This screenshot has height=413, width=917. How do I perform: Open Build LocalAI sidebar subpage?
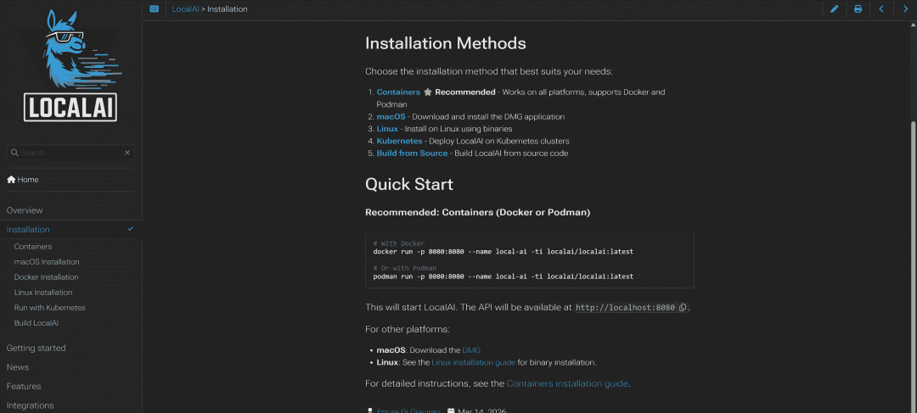37,322
